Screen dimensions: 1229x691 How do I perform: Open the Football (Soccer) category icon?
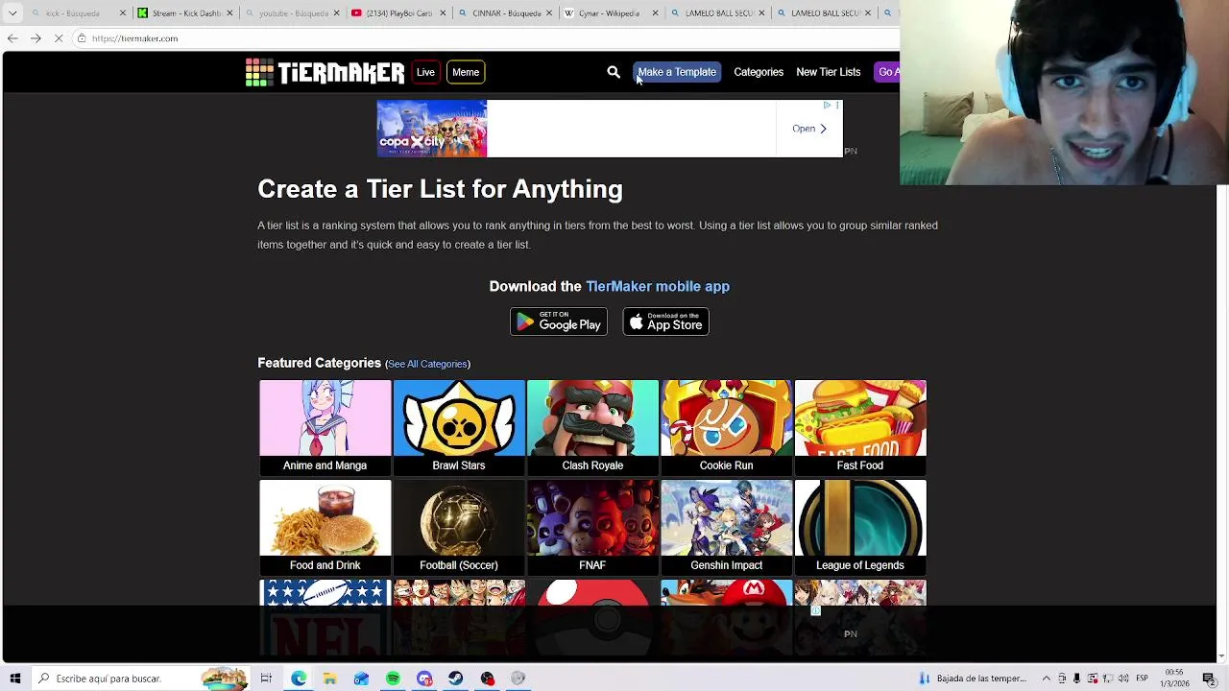(x=459, y=527)
